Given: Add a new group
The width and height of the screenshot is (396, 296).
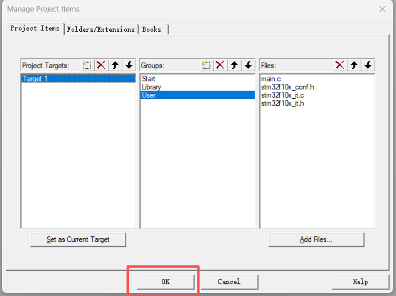Looking at the screenshot, I should (207, 65).
